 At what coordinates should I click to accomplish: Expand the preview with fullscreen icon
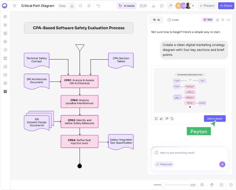[156, 119]
